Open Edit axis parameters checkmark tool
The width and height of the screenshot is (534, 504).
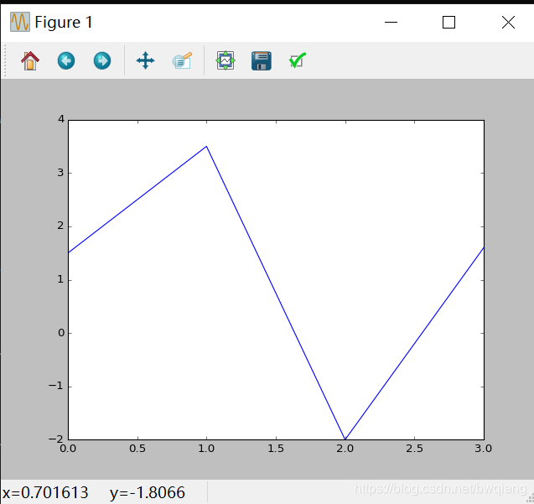tap(298, 60)
